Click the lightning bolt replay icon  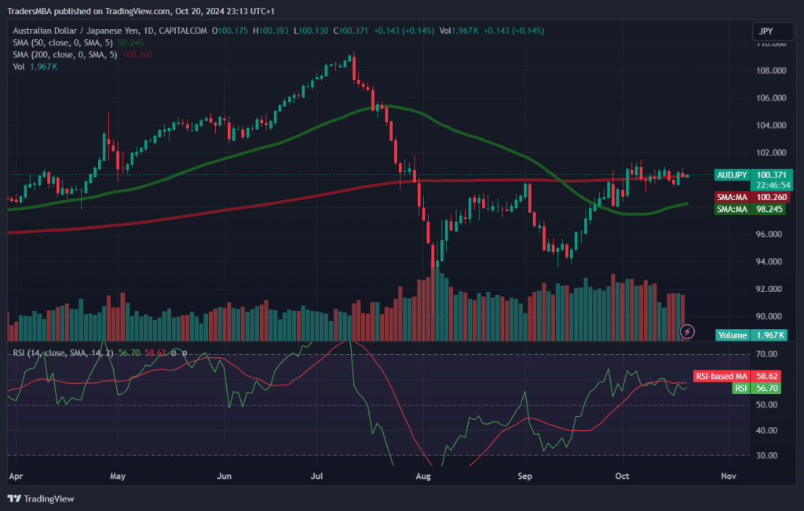(687, 331)
